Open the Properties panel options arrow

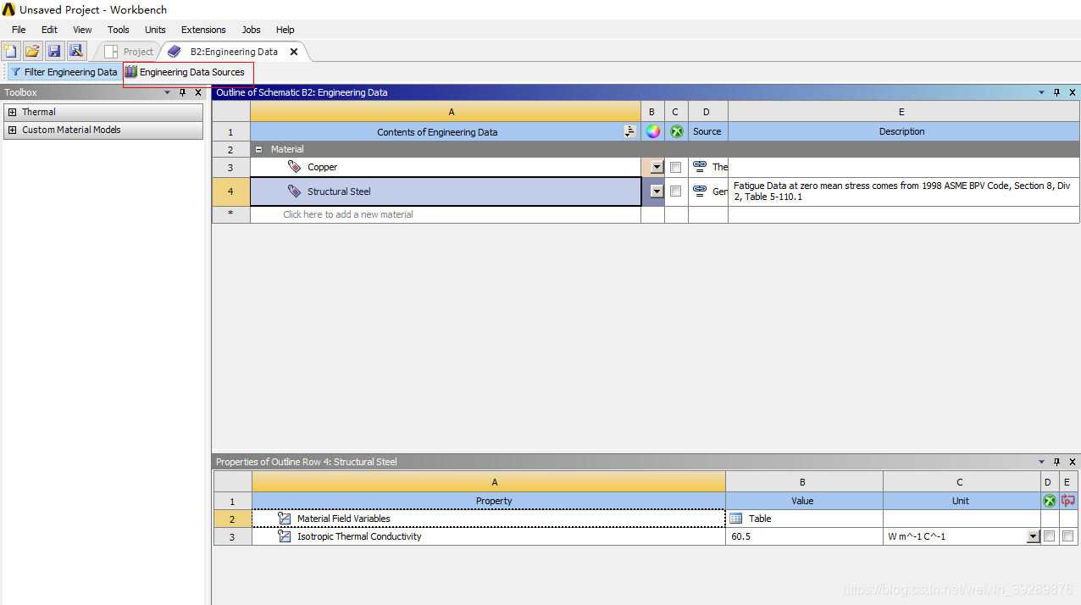tap(1042, 462)
